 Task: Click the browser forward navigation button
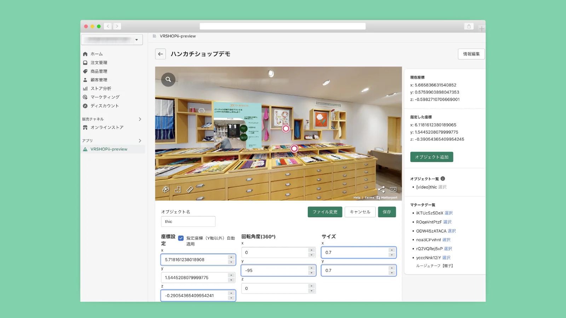point(117,26)
